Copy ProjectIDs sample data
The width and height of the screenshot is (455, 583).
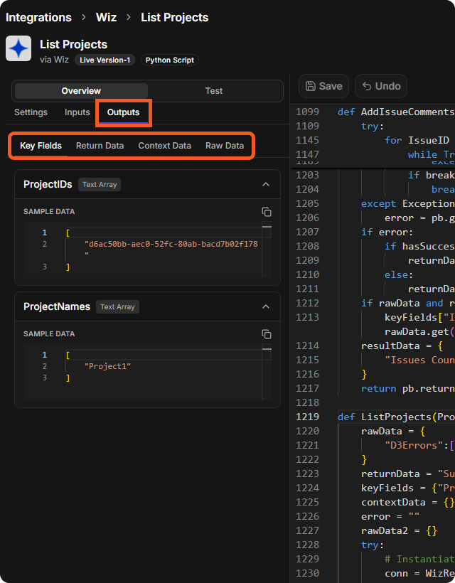click(x=266, y=212)
